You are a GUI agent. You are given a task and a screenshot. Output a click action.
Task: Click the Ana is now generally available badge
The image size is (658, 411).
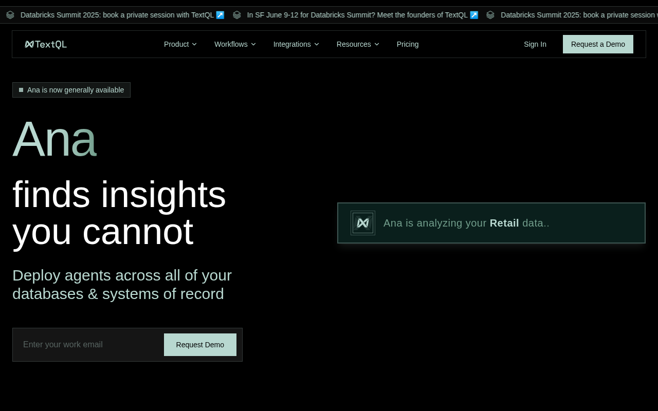(71, 89)
